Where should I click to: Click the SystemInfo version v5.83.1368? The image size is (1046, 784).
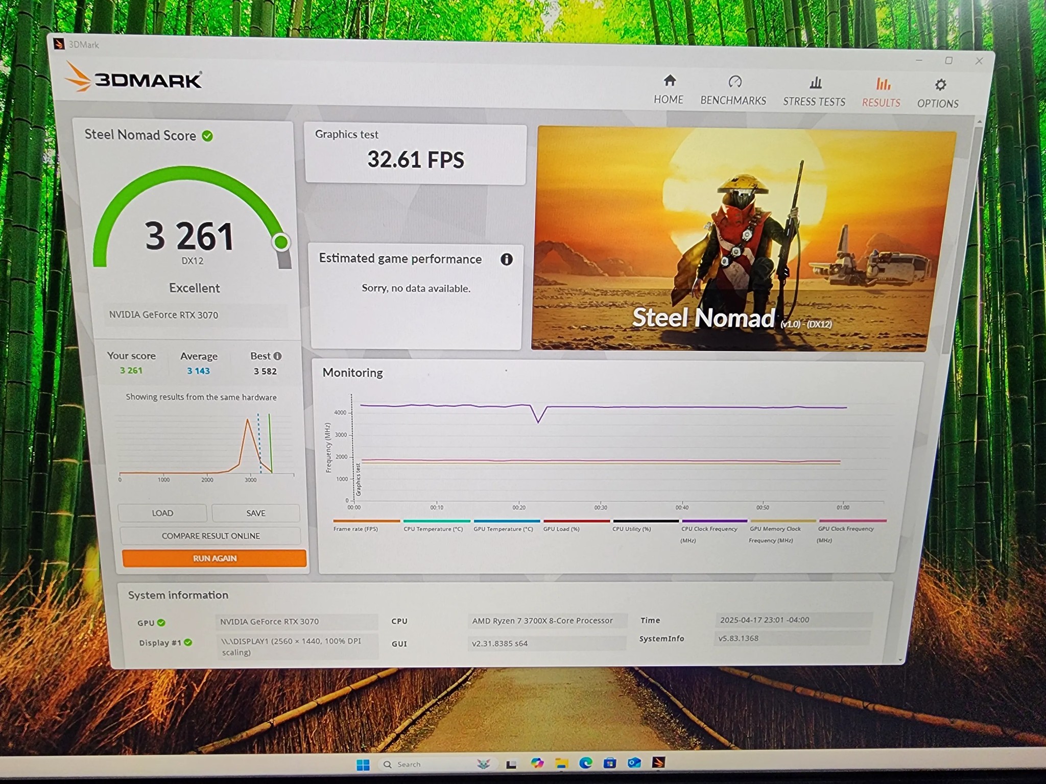pyautogui.click(x=793, y=638)
